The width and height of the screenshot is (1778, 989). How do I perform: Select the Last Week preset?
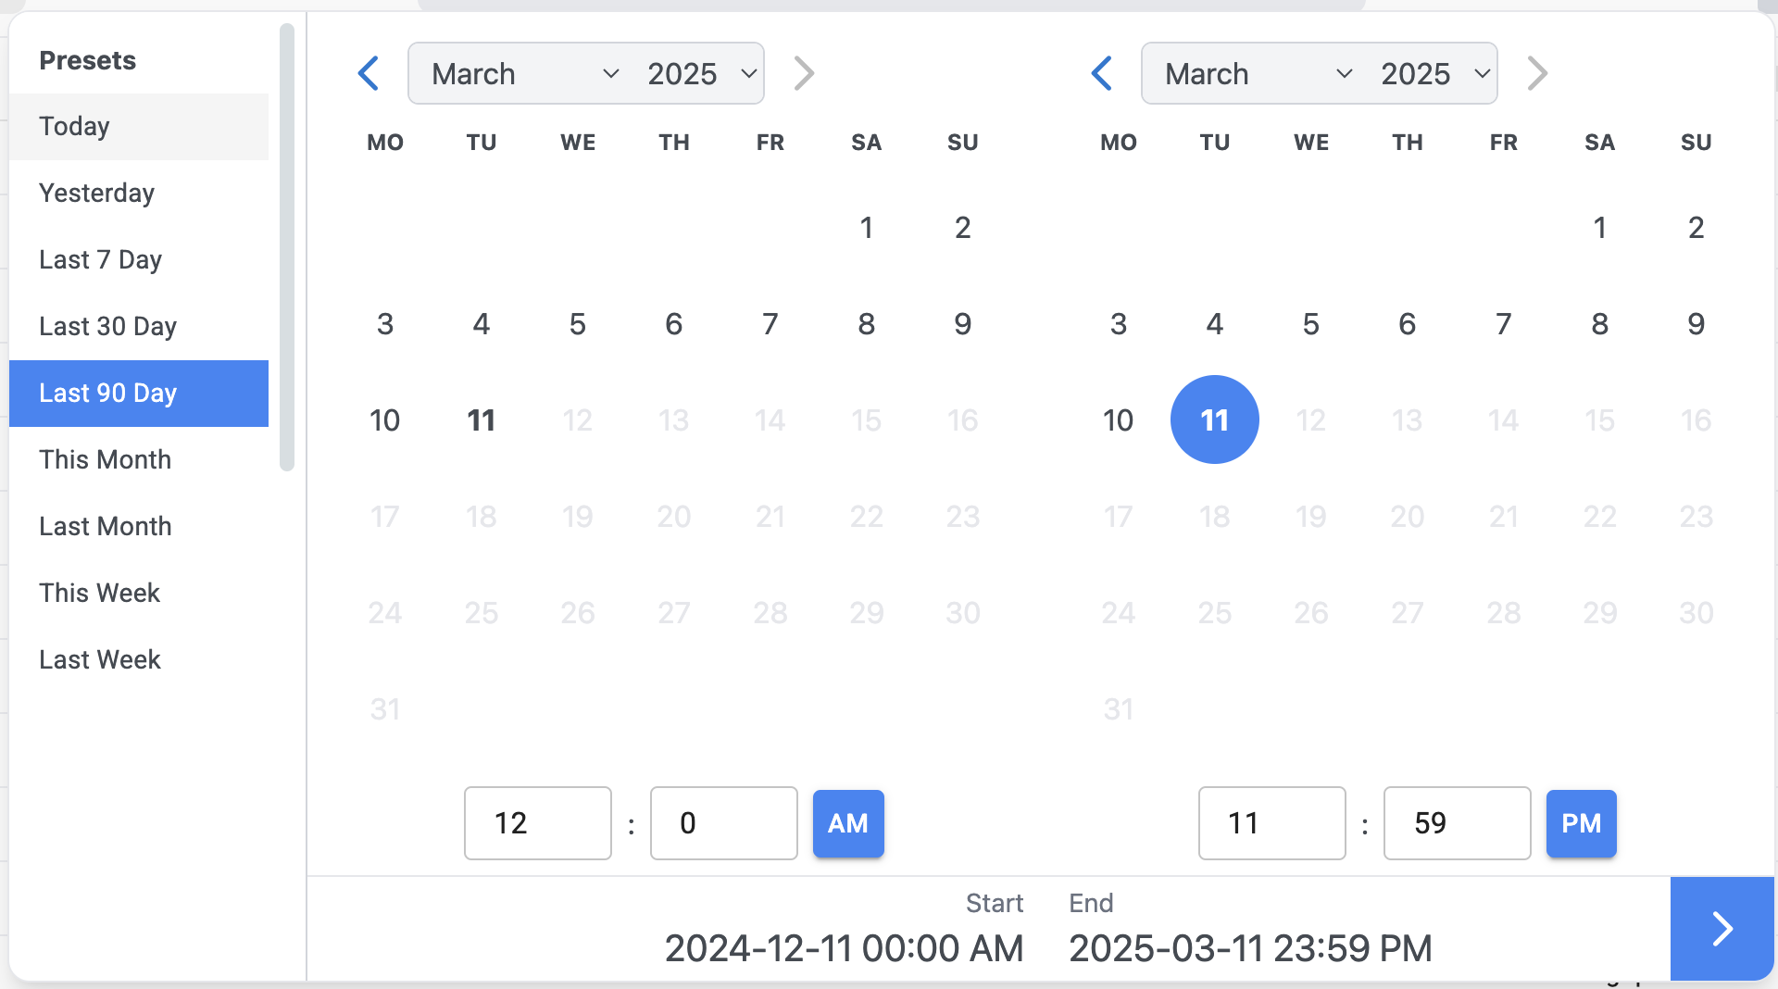tap(139, 659)
